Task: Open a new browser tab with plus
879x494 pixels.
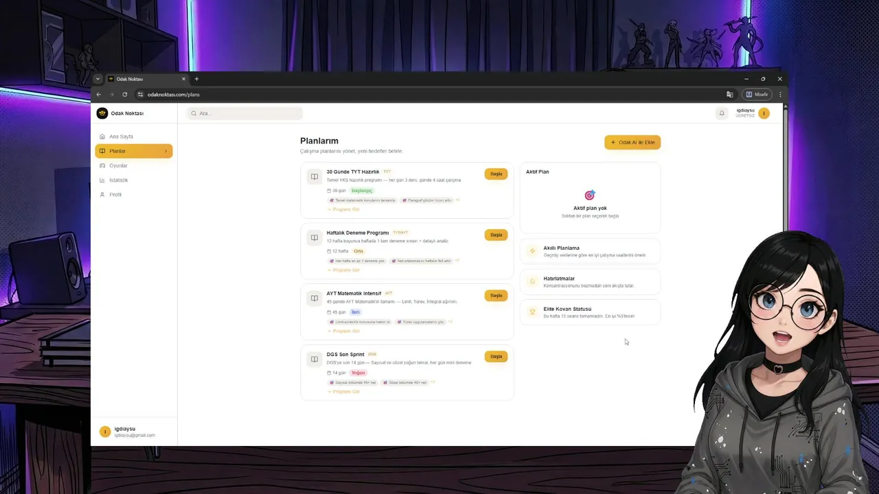Action: 196,79
